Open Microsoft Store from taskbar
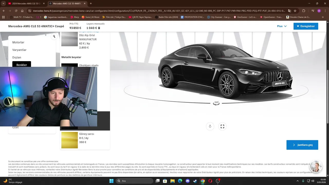The image size is (329, 185). (x=165, y=181)
